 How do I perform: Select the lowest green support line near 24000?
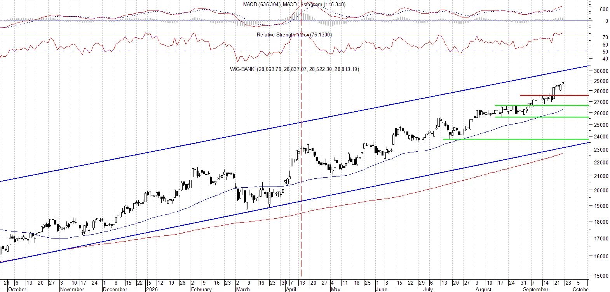pos(516,139)
